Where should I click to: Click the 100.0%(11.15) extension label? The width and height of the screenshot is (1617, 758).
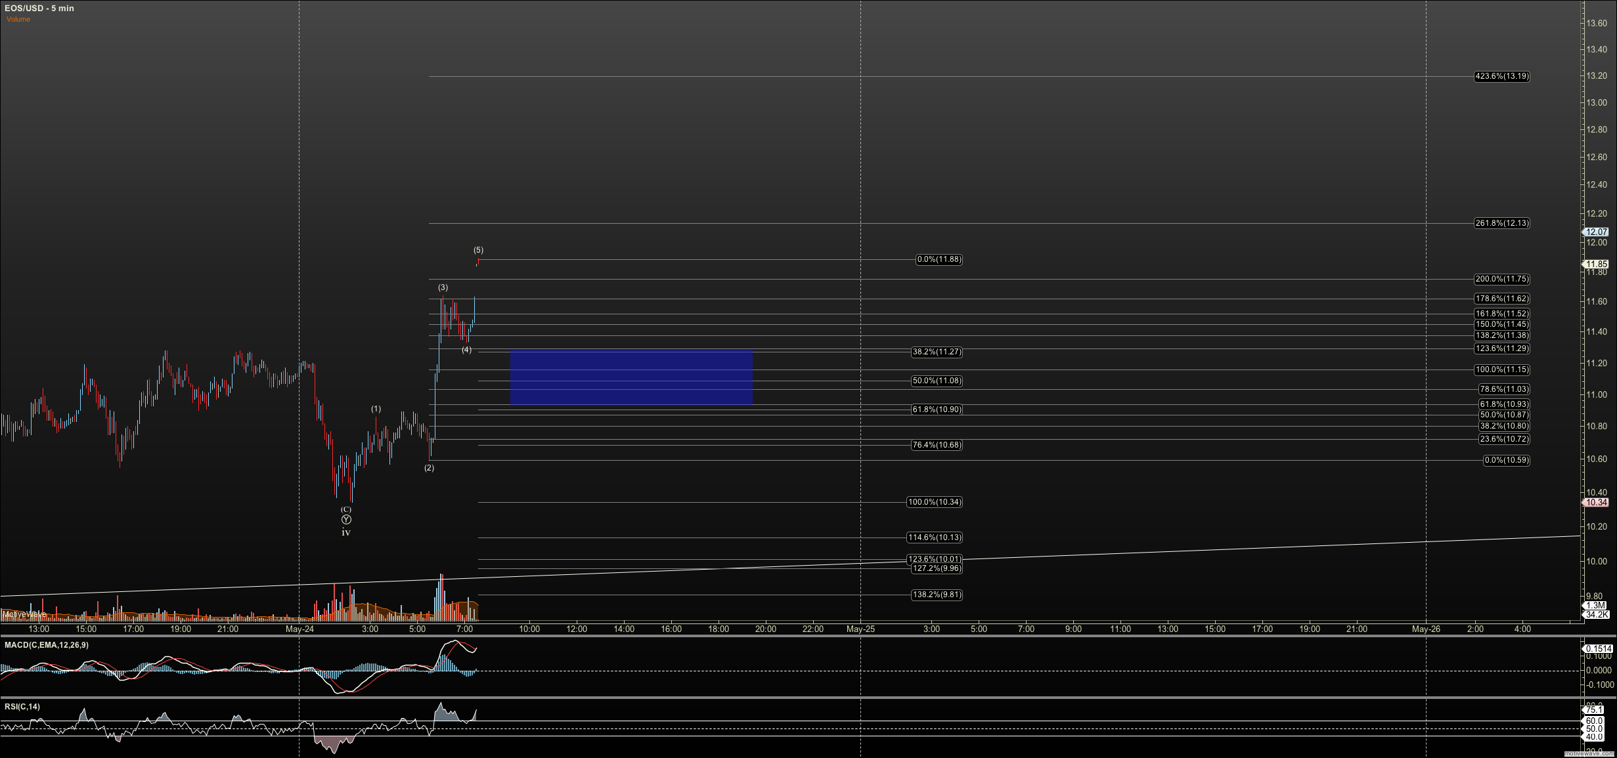point(1502,369)
